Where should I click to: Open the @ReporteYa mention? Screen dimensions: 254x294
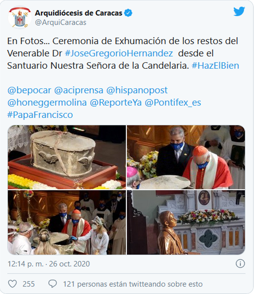pyautogui.click(x=116, y=103)
